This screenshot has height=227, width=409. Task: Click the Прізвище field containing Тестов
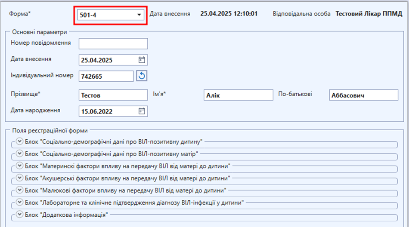[113, 95]
